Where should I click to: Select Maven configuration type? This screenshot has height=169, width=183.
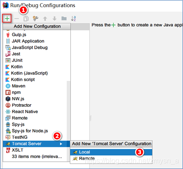(35, 86)
